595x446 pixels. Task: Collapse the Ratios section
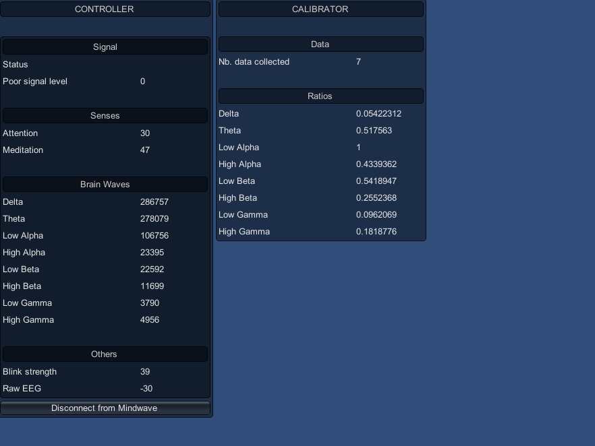tap(321, 96)
